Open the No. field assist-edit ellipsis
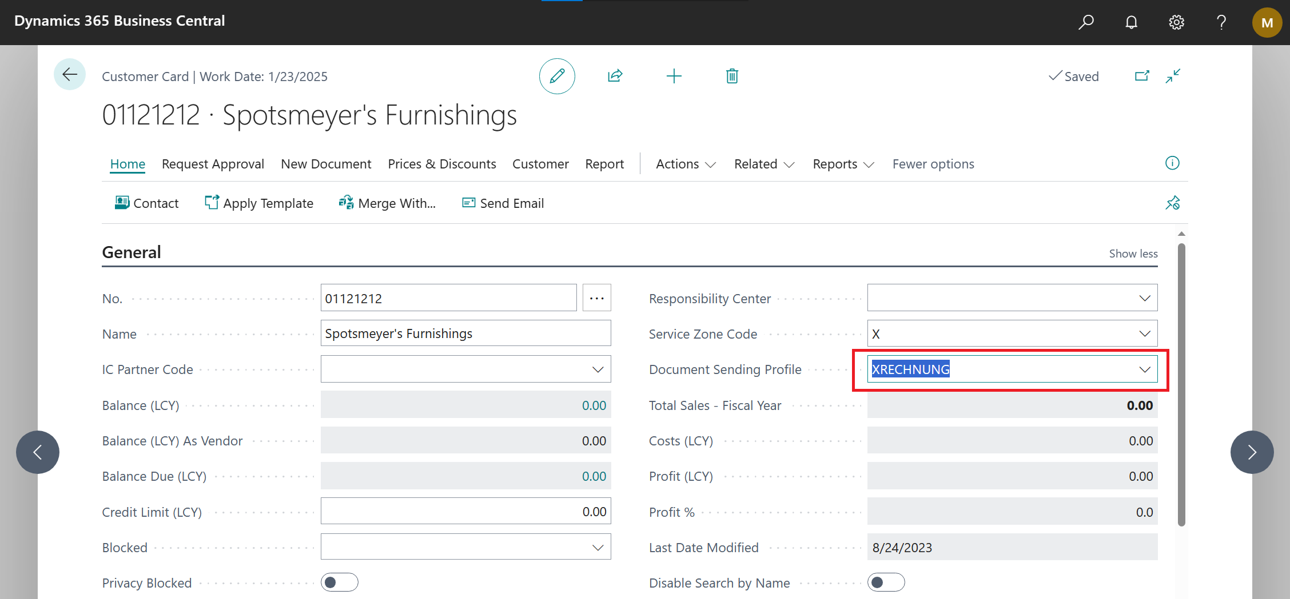The image size is (1290, 599). click(597, 298)
